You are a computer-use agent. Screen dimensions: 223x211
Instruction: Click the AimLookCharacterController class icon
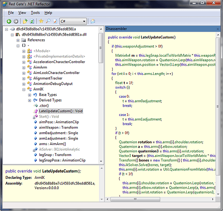tap(30, 73)
